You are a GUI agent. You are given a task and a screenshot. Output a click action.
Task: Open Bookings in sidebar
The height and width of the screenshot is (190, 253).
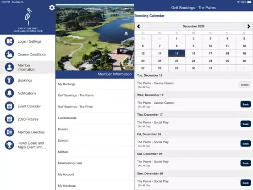point(27,80)
